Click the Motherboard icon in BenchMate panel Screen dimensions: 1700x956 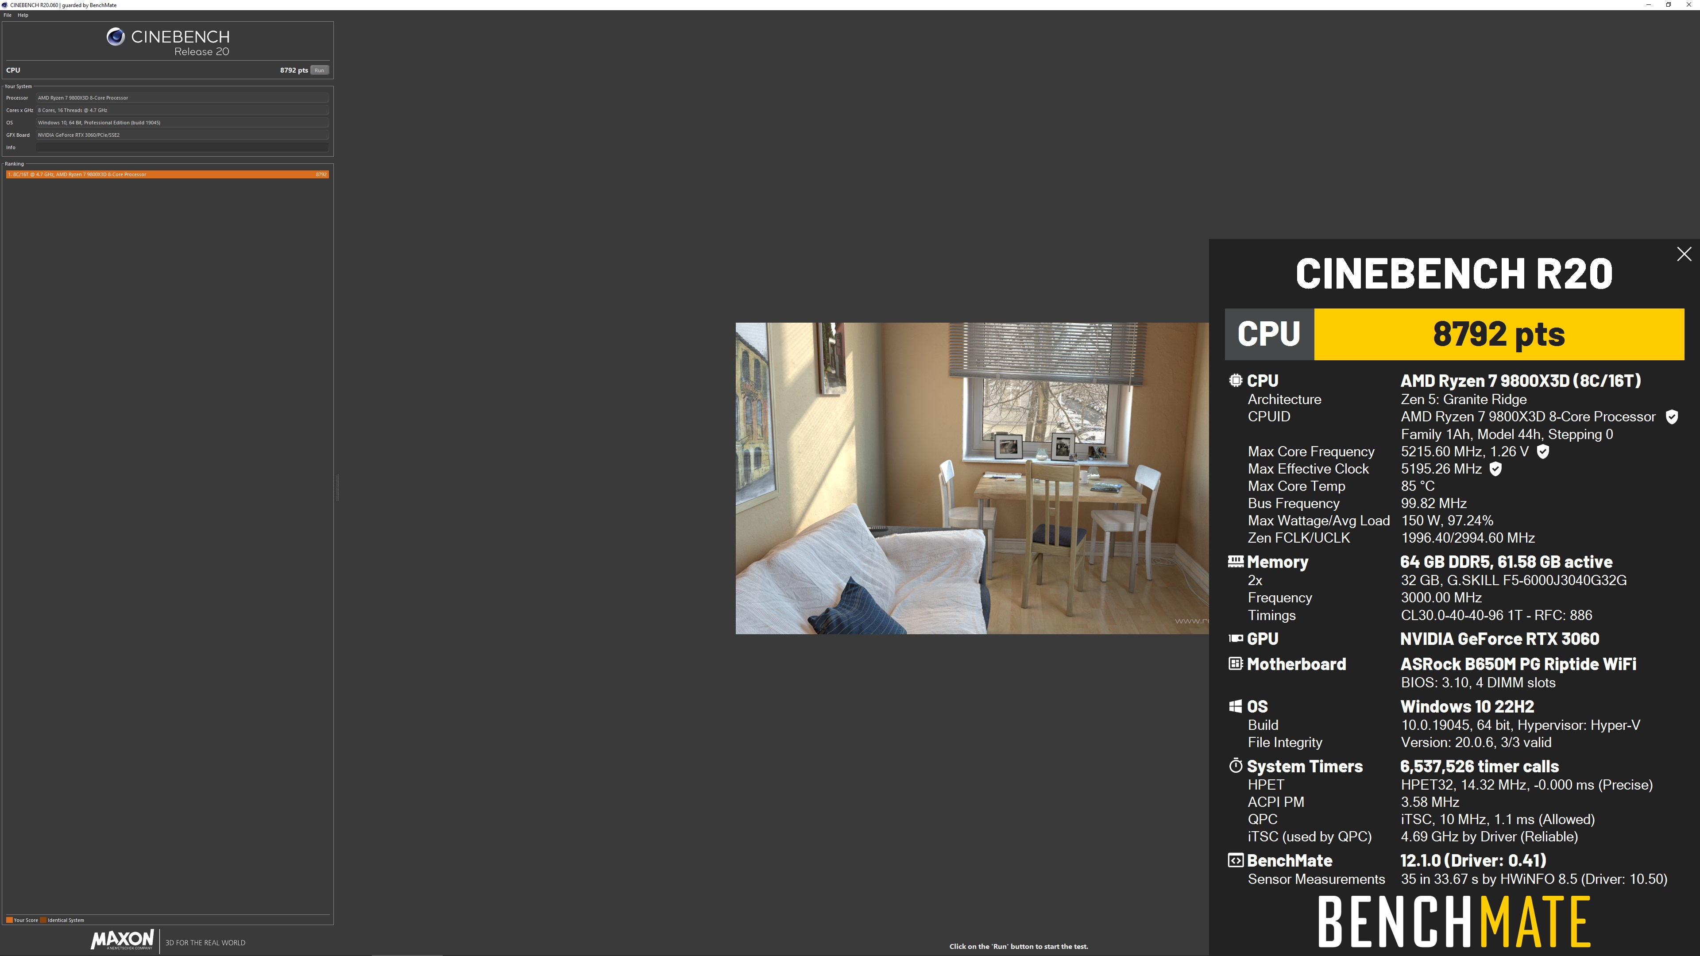tap(1236, 664)
